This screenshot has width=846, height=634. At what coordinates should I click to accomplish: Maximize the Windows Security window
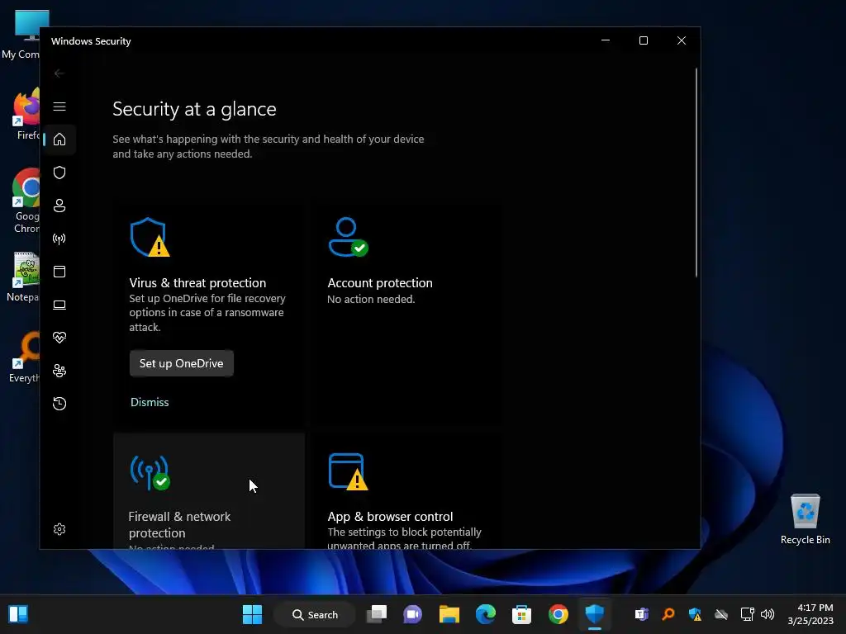[643, 40]
